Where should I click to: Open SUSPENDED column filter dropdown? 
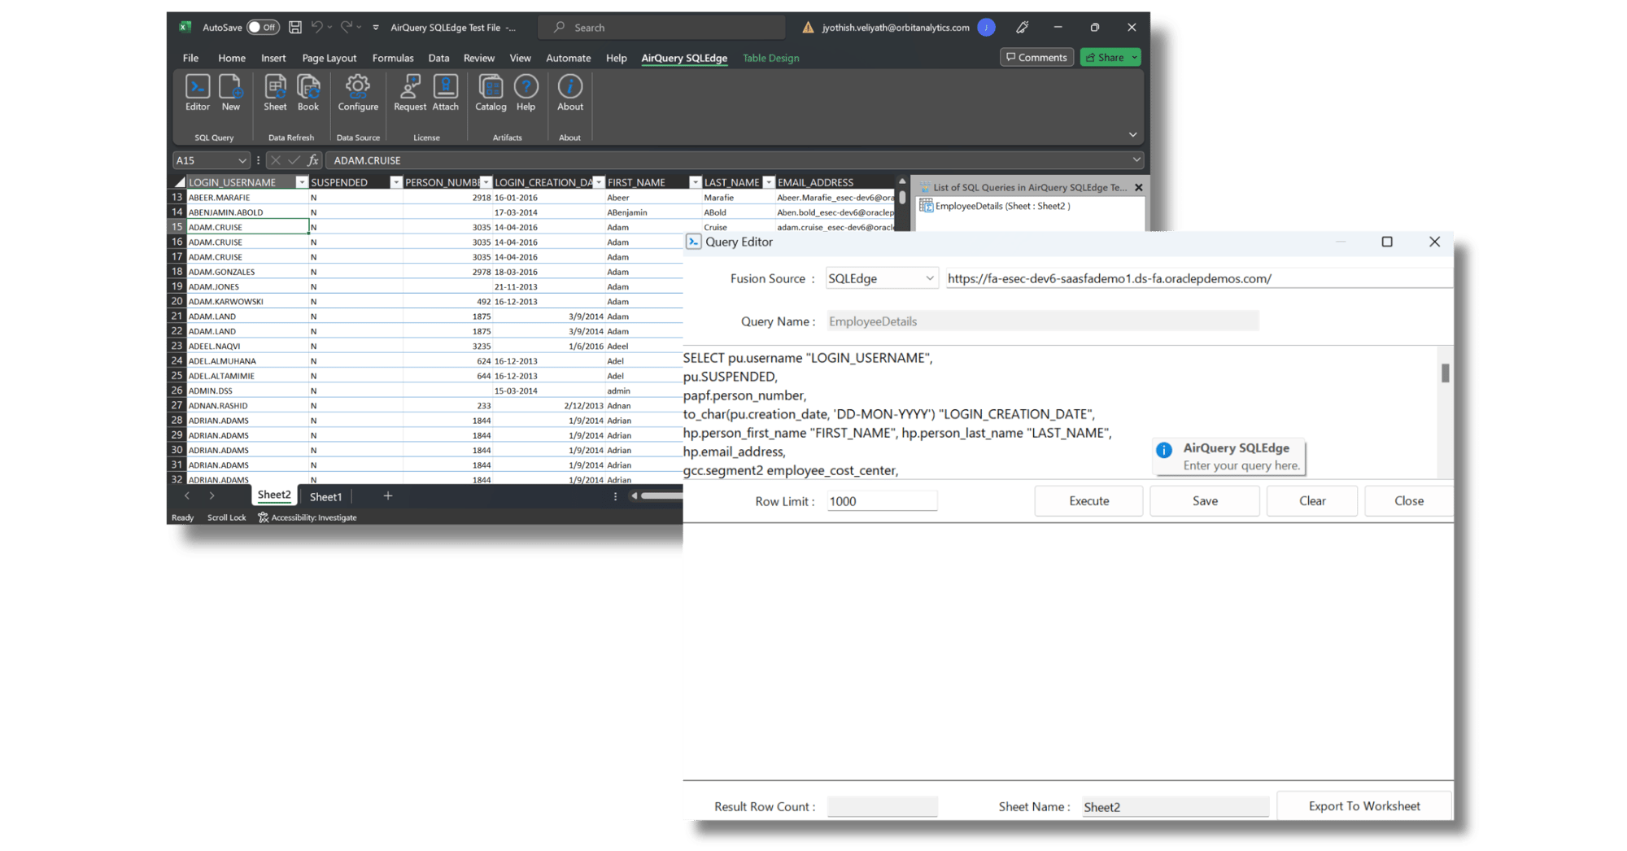(x=395, y=182)
